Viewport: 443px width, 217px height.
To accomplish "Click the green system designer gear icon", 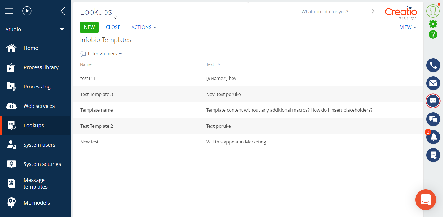I will click(433, 24).
